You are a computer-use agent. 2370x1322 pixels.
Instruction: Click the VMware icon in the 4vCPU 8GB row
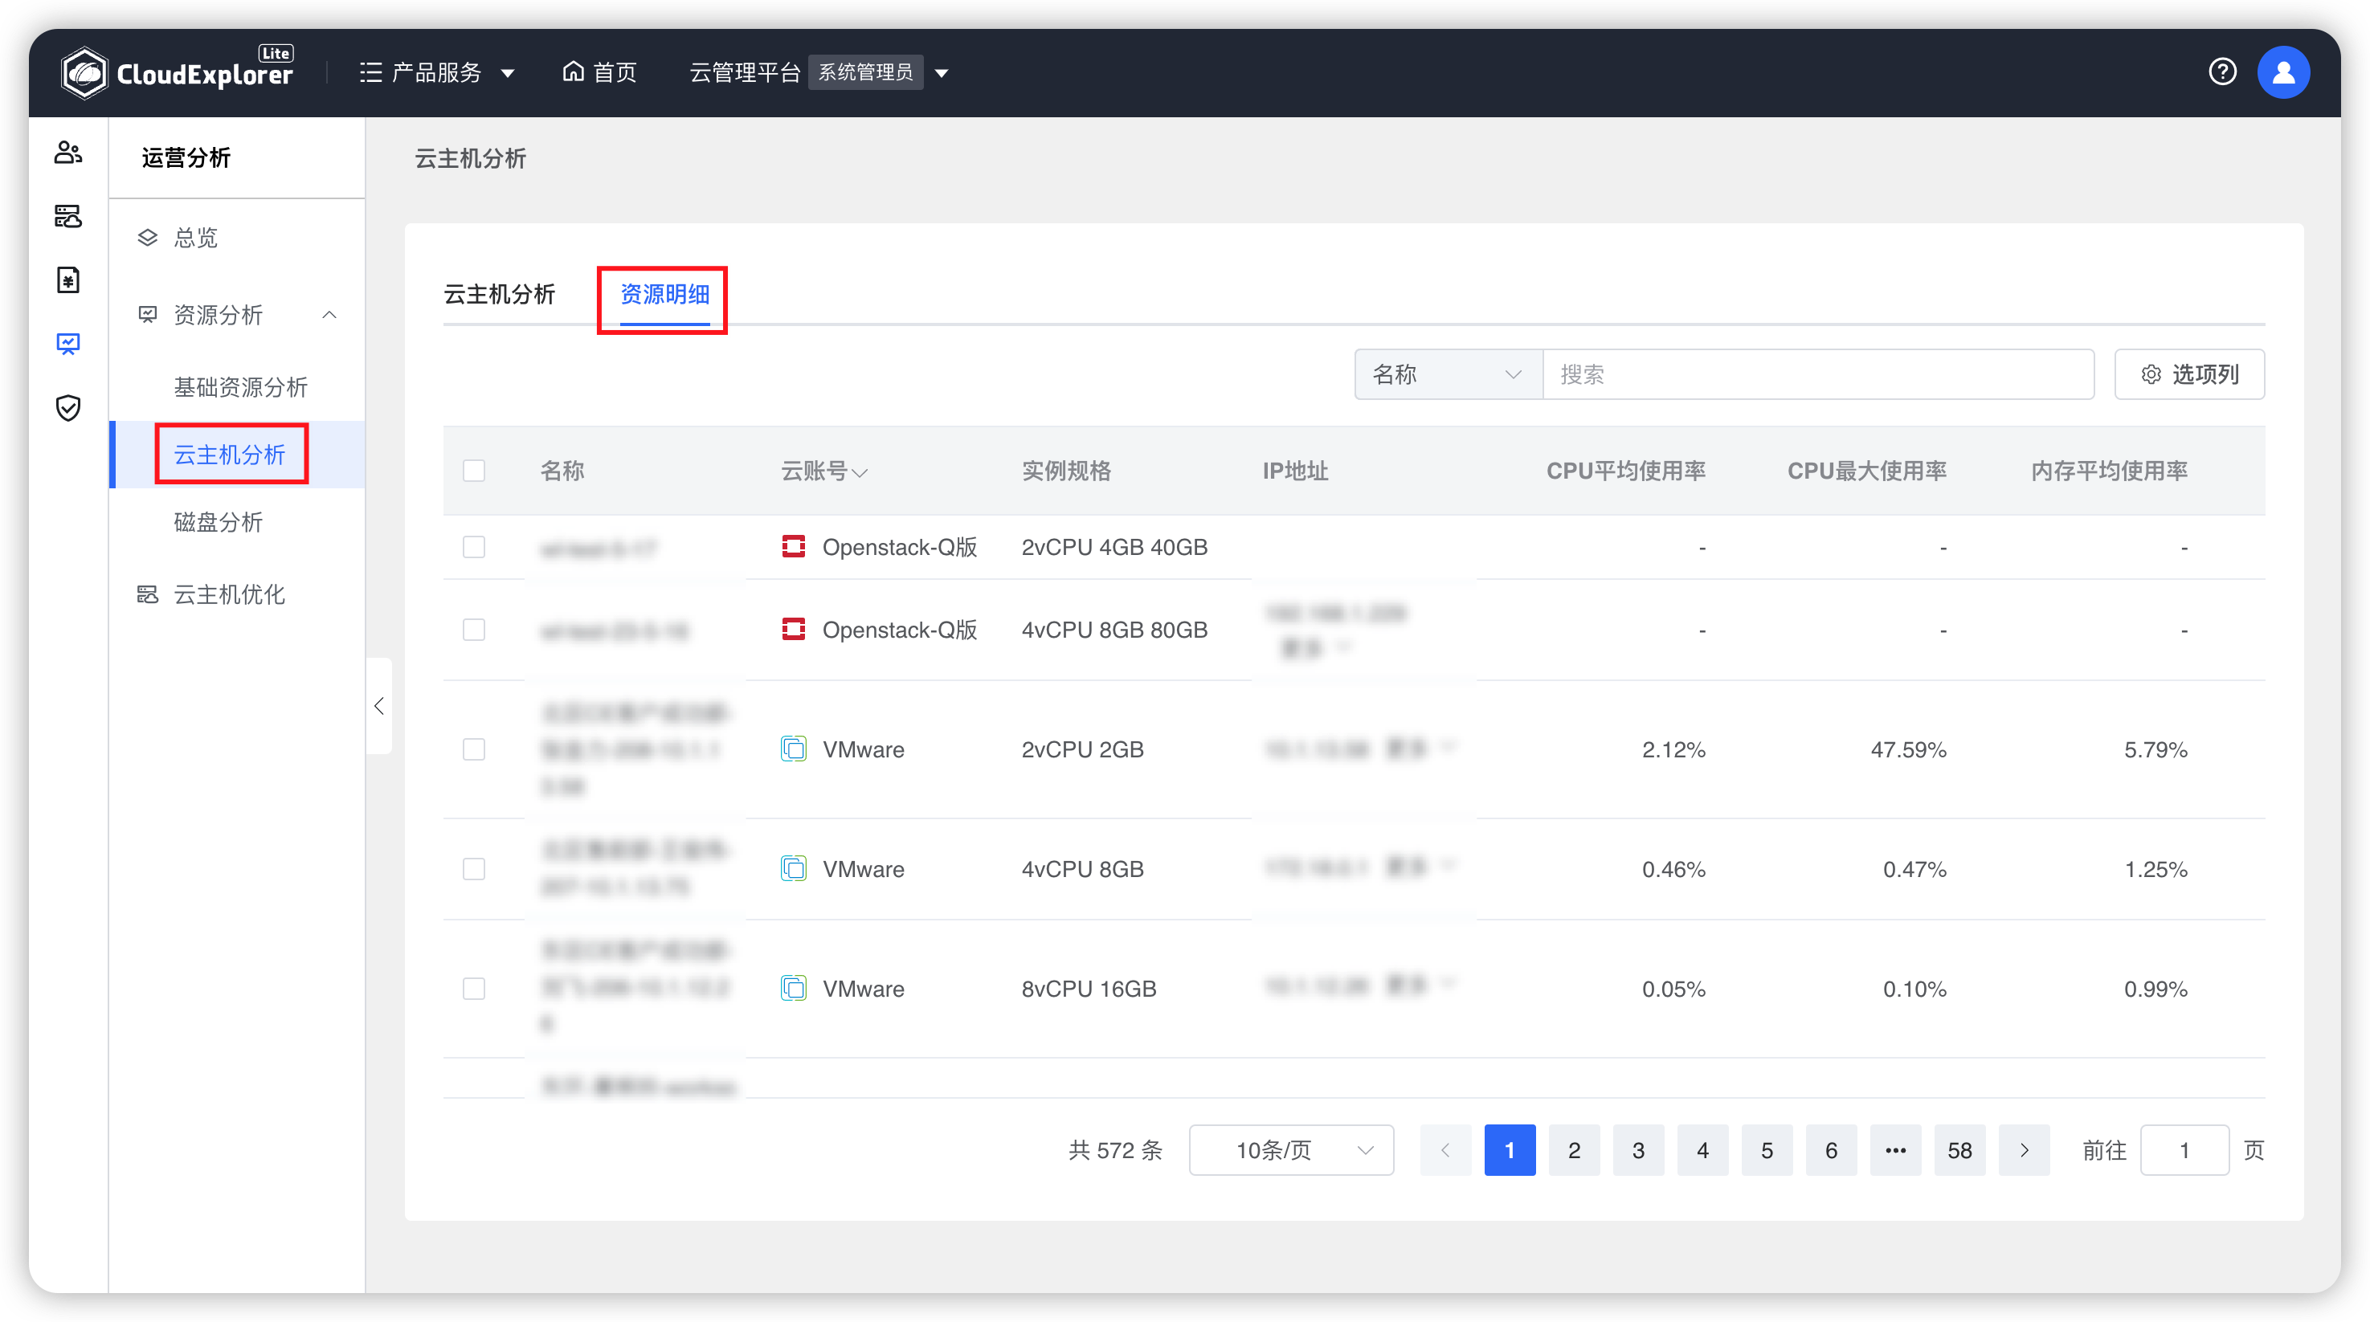click(793, 868)
